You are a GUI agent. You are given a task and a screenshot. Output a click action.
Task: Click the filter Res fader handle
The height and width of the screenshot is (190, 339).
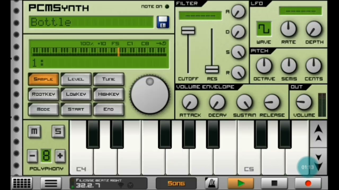(x=212, y=69)
